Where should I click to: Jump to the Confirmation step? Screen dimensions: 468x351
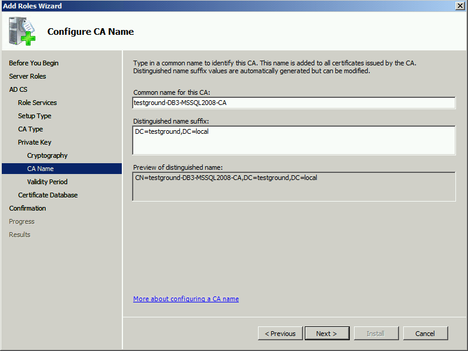[28, 208]
